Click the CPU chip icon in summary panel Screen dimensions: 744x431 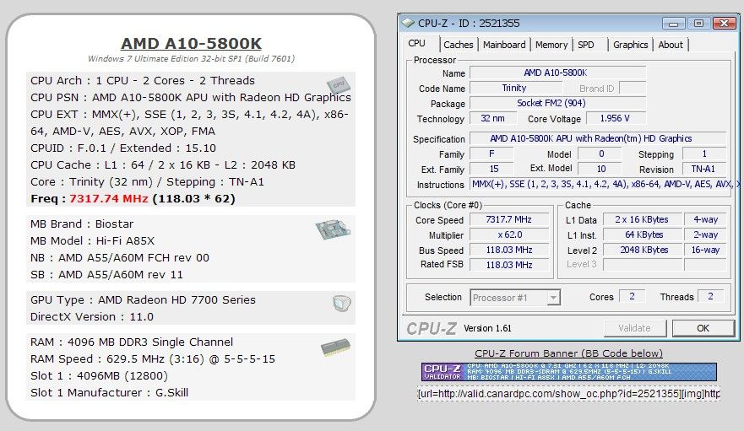pyautogui.click(x=339, y=85)
